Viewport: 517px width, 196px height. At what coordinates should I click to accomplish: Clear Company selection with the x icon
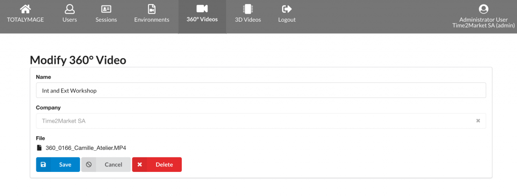pos(478,121)
